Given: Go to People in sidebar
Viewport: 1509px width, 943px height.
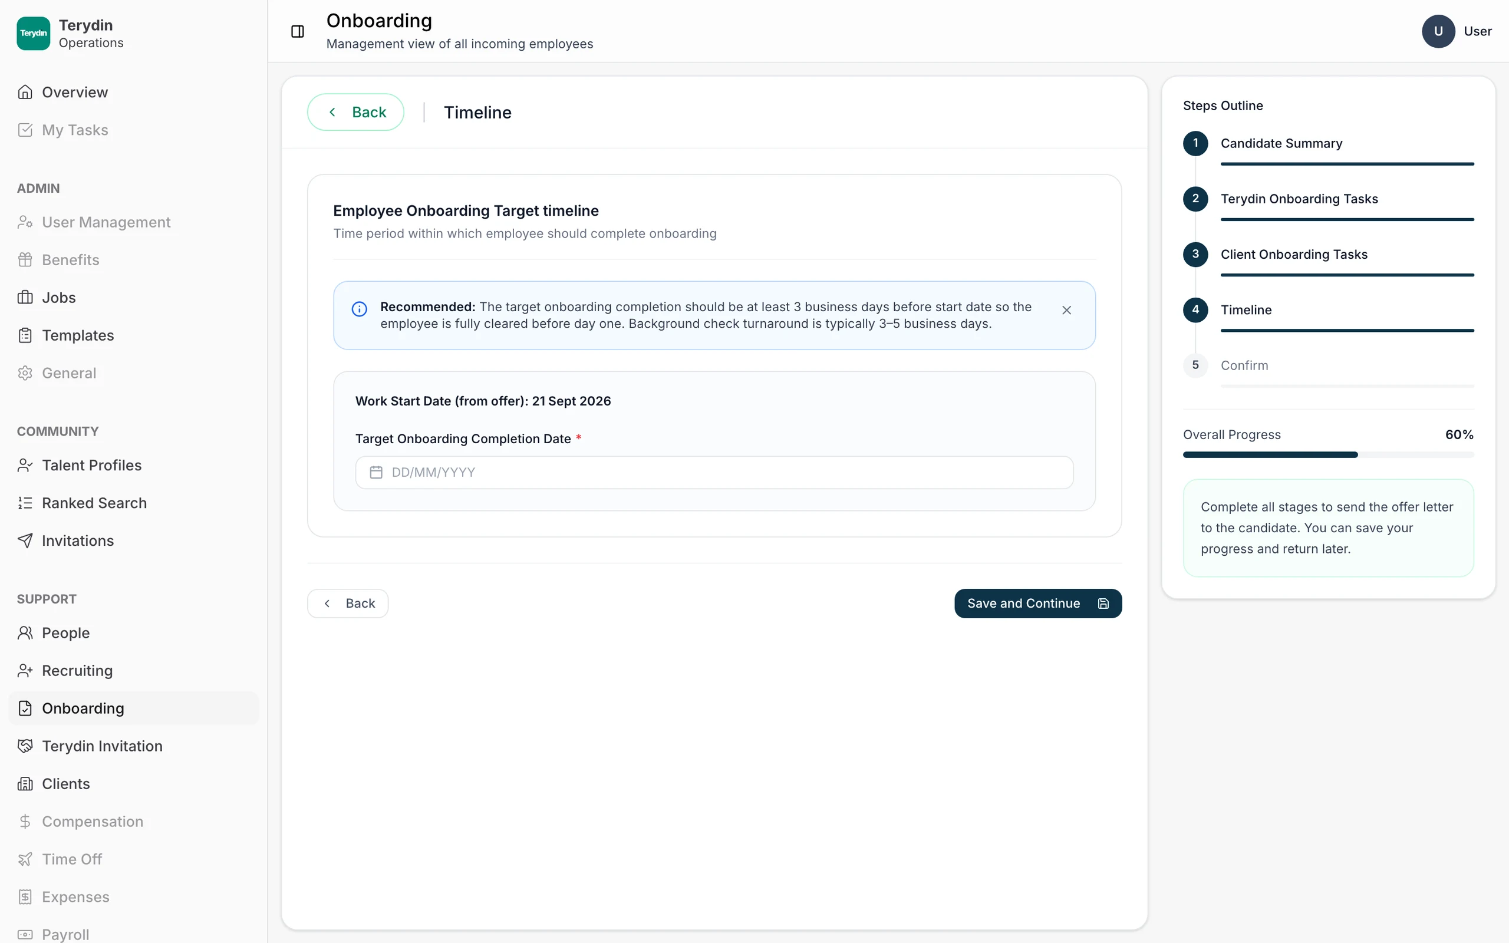Looking at the screenshot, I should 133,633.
